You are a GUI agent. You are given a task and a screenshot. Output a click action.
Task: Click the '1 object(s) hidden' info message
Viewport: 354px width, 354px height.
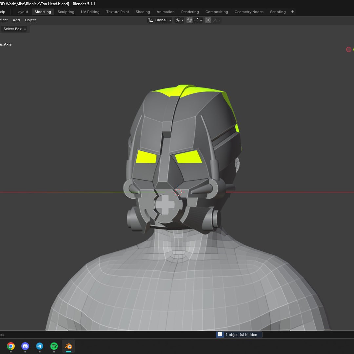[241, 335]
